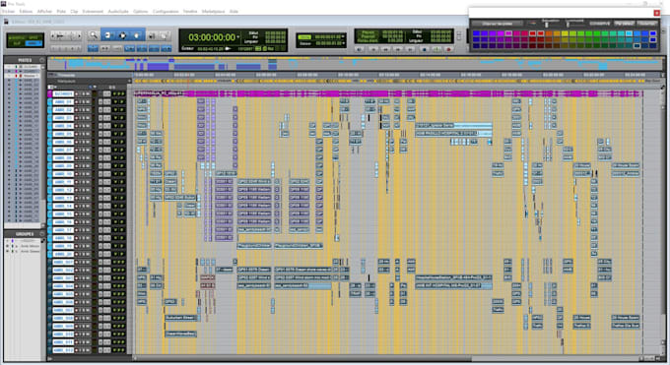
Task: Select the Pencil tool
Action: point(165,35)
